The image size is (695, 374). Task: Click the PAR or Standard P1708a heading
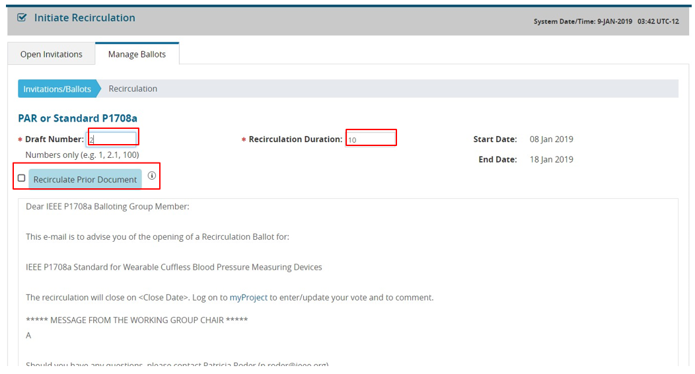tap(77, 118)
